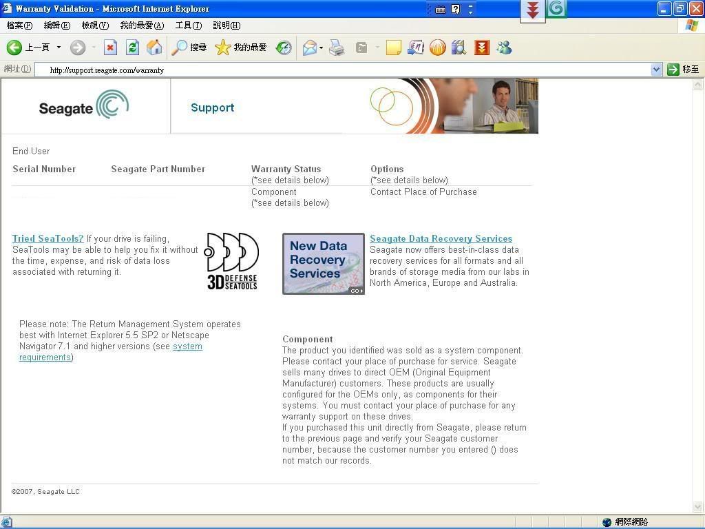Click the Print icon in toolbar
Image resolution: width=705 pixels, height=529 pixels.
point(337,48)
